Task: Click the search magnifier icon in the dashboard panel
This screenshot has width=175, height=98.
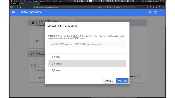Action: click(137, 23)
